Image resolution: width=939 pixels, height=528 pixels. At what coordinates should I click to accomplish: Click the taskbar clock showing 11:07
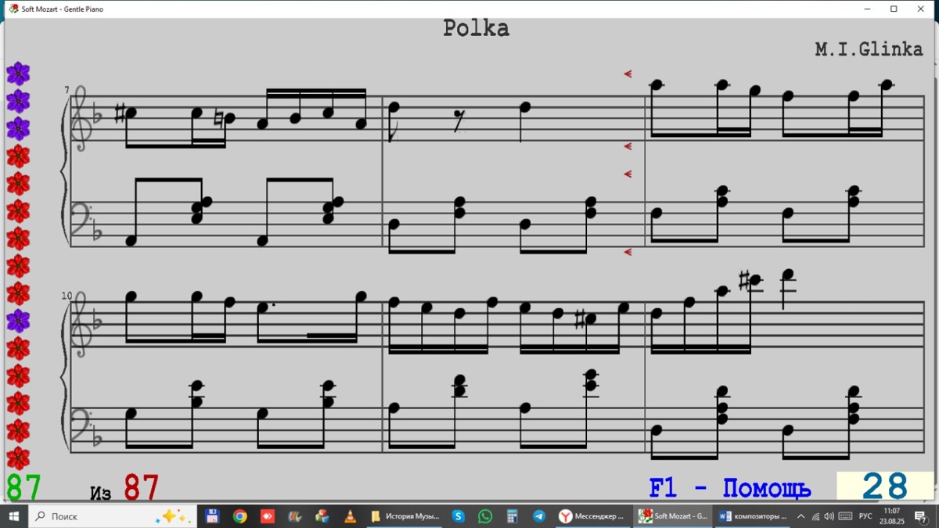(891, 516)
